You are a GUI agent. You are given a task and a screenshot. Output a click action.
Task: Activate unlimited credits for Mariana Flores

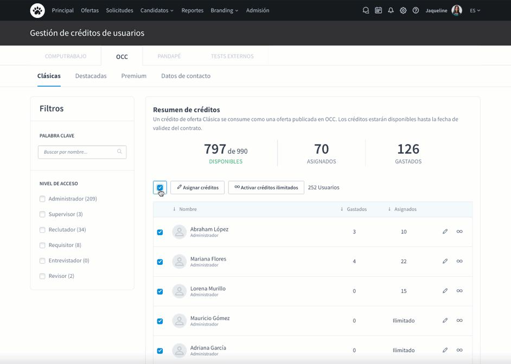[459, 262]
